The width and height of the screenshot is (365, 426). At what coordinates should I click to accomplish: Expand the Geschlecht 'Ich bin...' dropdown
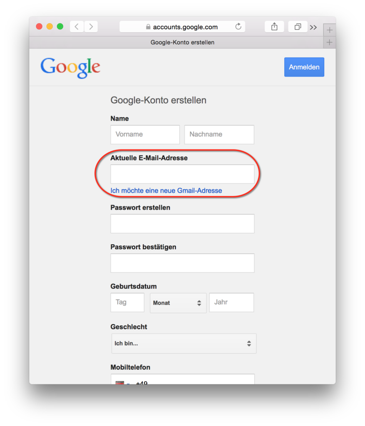[x=184, y=343]
